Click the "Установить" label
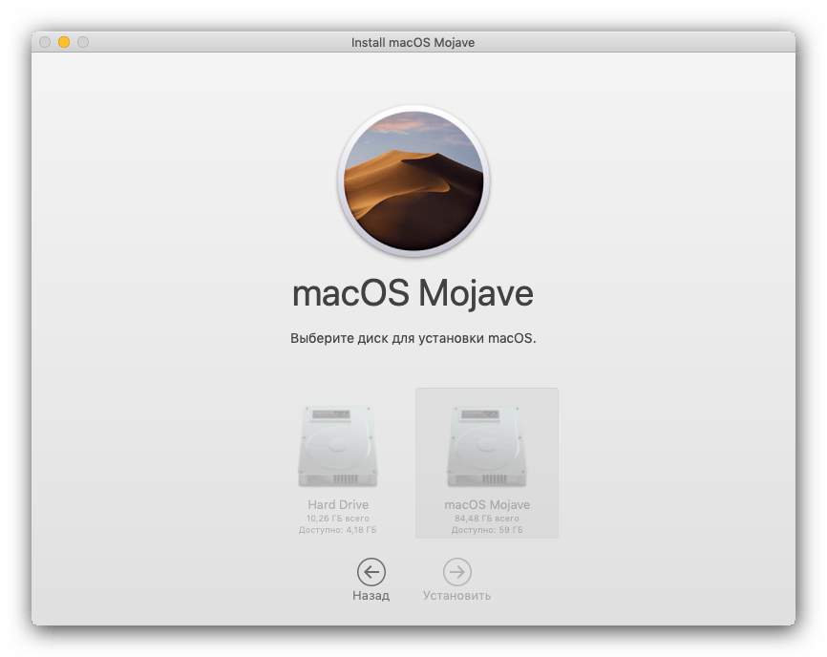Viewport: 827px width, 657px height. coord(457,596)
